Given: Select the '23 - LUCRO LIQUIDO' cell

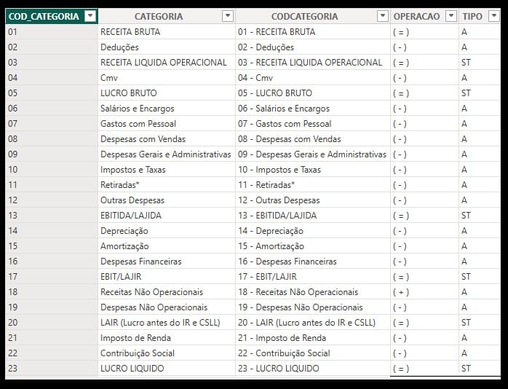Looking at the screenshot, I should [x=278, y=369].
